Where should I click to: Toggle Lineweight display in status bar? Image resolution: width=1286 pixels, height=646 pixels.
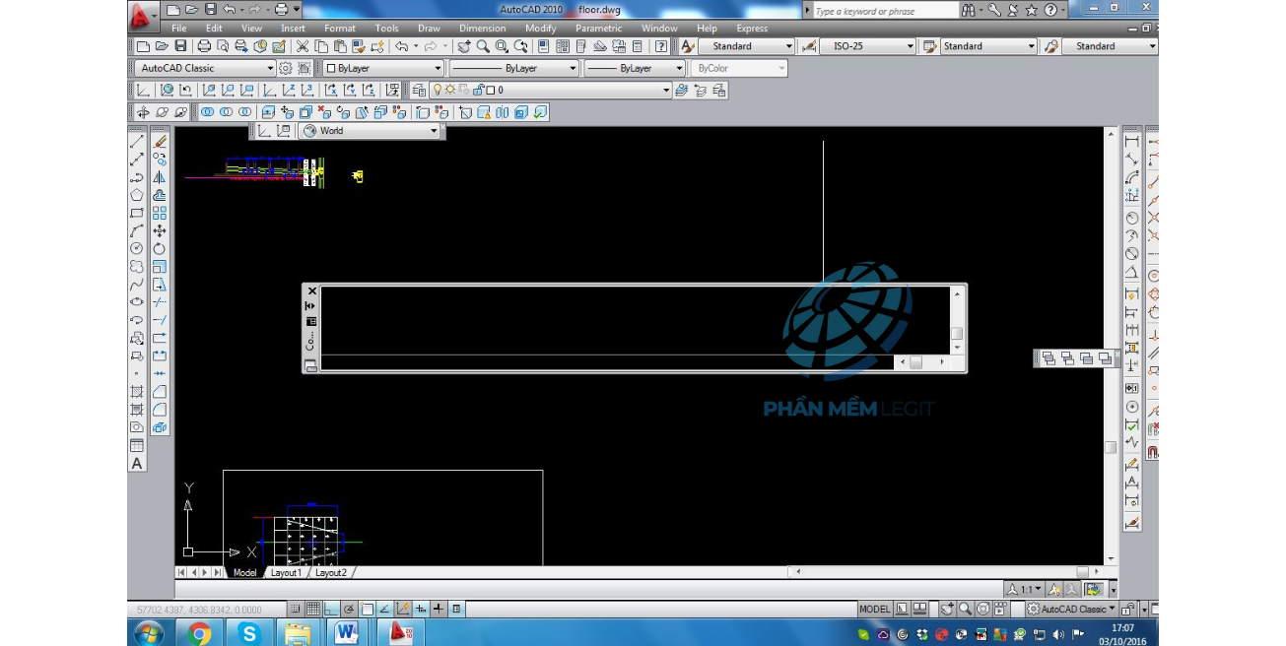tap(439, 610)
